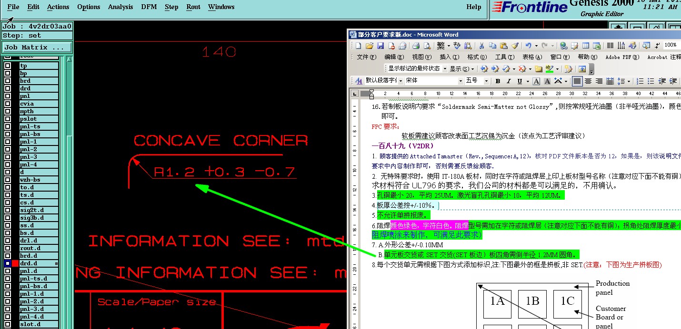Click the Columns icon in Word toolbar
This screenshot has width=681, height=329.
click(x=611, y=46)
